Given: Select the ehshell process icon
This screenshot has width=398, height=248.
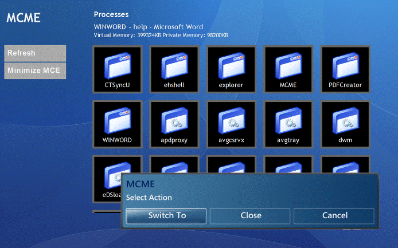Looking at the screenshot, I should [x=174, y=69].
